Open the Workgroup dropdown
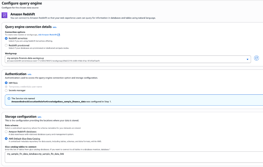263x167 pixels. [x=126, y=59]
